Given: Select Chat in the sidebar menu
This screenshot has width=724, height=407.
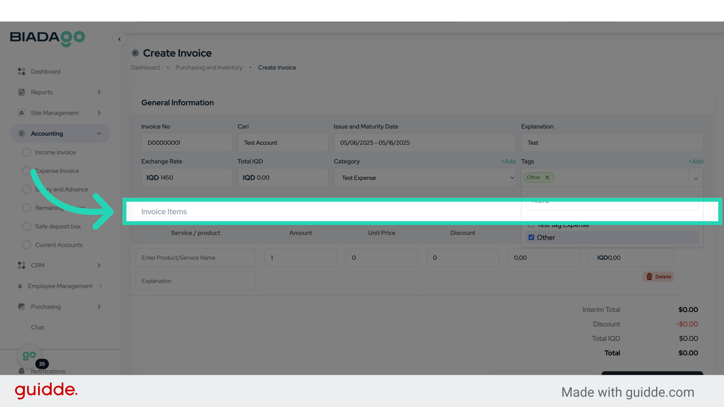Looking at the screenshot, I should [x=37, y=327].
